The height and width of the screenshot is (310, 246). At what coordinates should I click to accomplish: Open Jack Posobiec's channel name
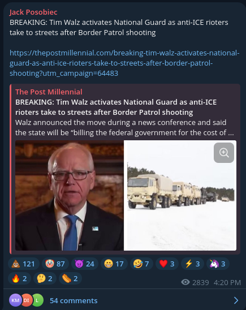(33, 12)
